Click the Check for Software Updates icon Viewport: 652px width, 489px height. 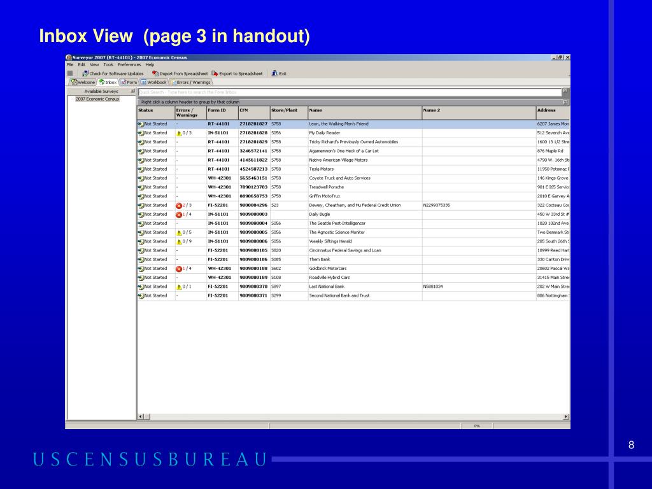coord(85,74)
